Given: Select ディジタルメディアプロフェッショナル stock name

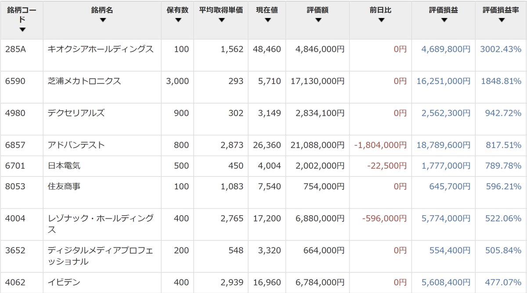Looking at the screenshot, I should tap(101, 256).
